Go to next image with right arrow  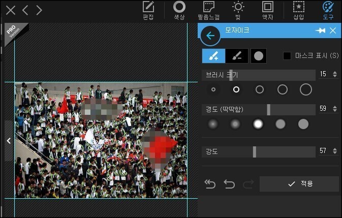[x=39, y=10]
